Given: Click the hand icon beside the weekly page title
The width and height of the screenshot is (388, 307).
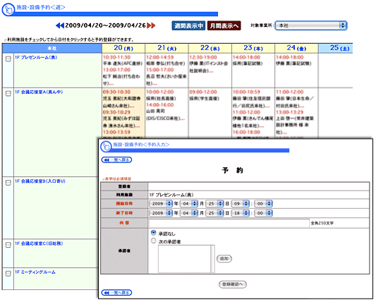Looking at the screenshot, I should tap(8, 10).
